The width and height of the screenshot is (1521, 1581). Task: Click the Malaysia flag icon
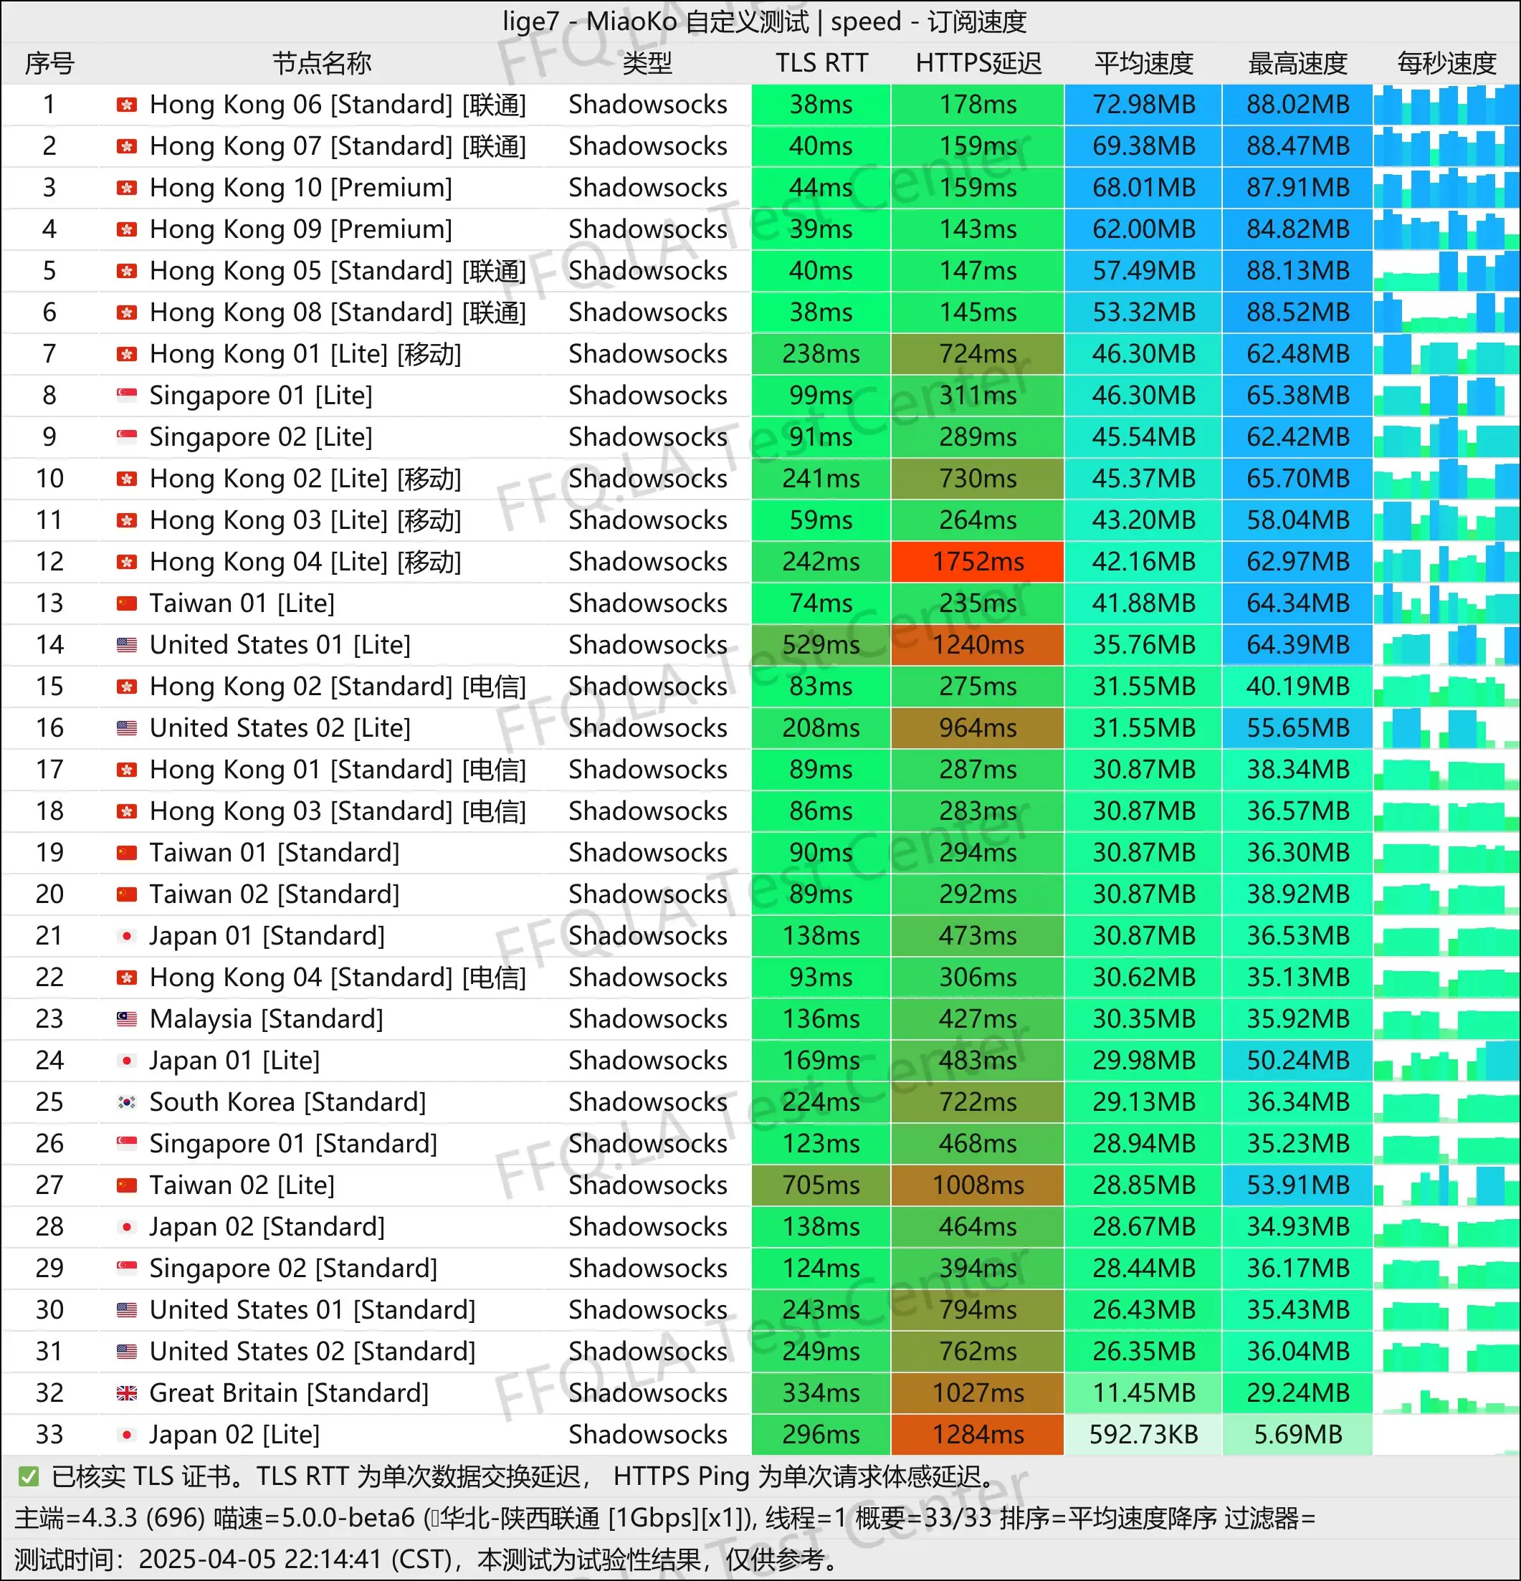126,1019
